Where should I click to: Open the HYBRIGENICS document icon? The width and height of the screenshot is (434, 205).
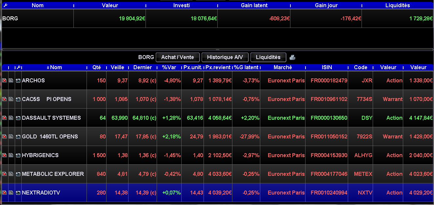(11, 155)
